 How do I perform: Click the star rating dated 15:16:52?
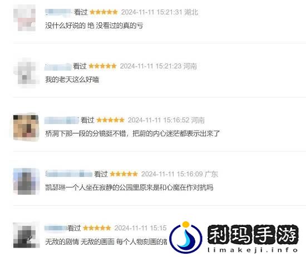pyautogui.click(x=110, y=120)
